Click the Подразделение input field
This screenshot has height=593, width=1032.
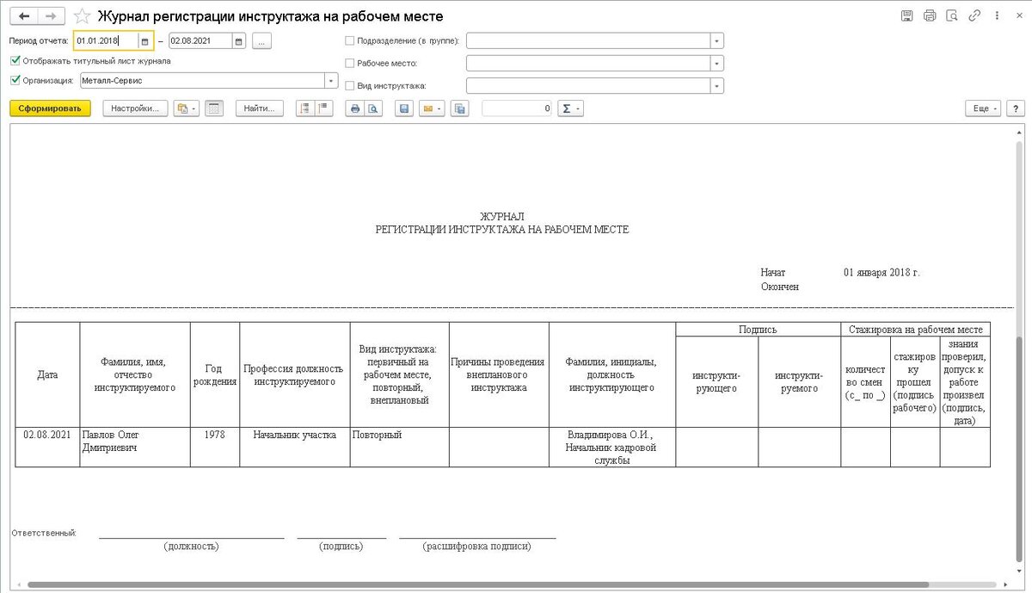tap(588, 40)
